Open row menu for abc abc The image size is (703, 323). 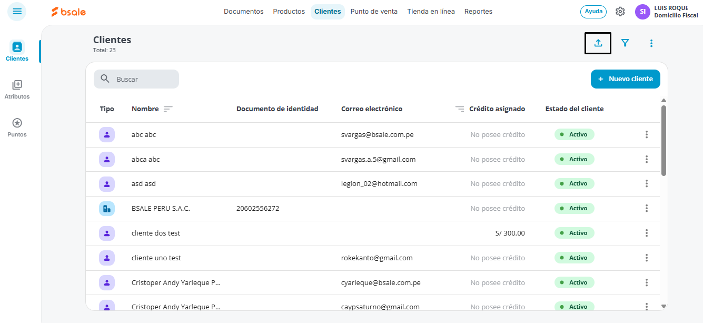tap(647, 134)
